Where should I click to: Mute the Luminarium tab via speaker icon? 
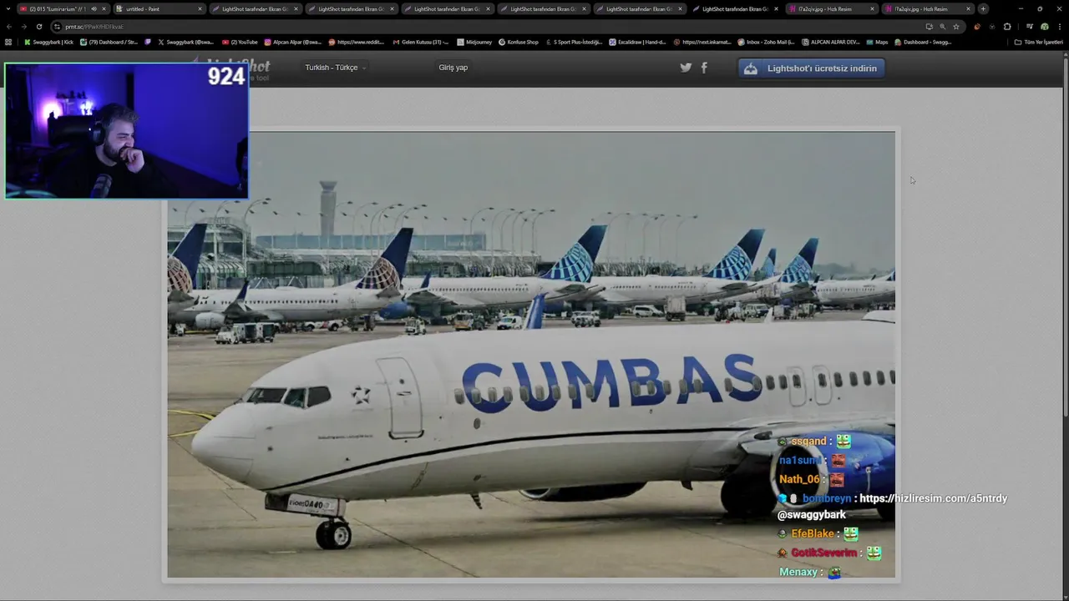[94, 9]
